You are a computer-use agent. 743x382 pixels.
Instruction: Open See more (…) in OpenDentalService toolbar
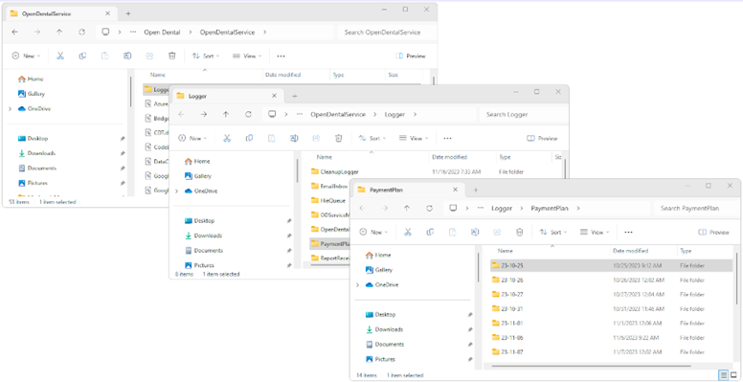pyautogui.click(x=281, y=56)
